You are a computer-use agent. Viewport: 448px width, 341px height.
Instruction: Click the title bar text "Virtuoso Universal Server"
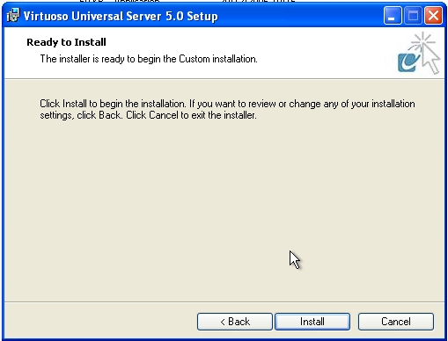[x=92, y=16]
